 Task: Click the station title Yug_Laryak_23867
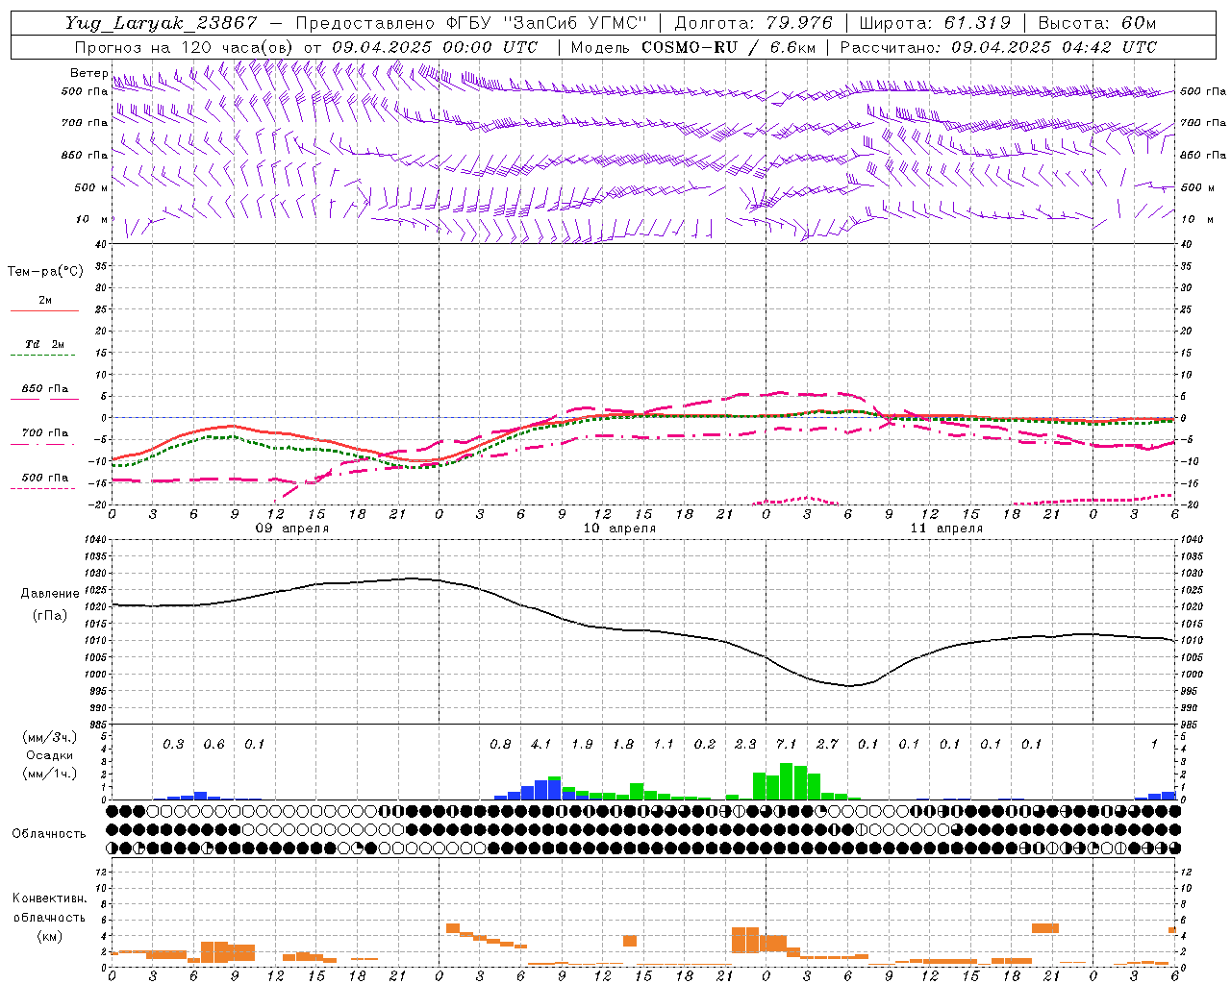pyautogui.click(x=162, y=23)
